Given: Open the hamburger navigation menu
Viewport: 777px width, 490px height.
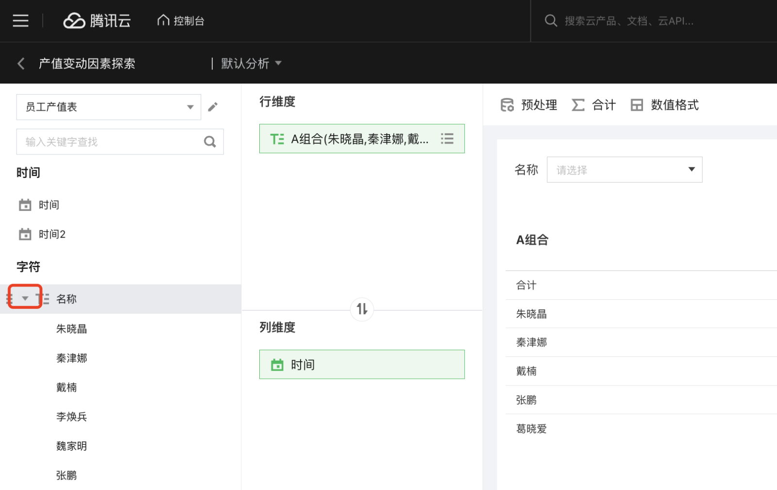Looking at the screenshot, I should tap(20, 21).
